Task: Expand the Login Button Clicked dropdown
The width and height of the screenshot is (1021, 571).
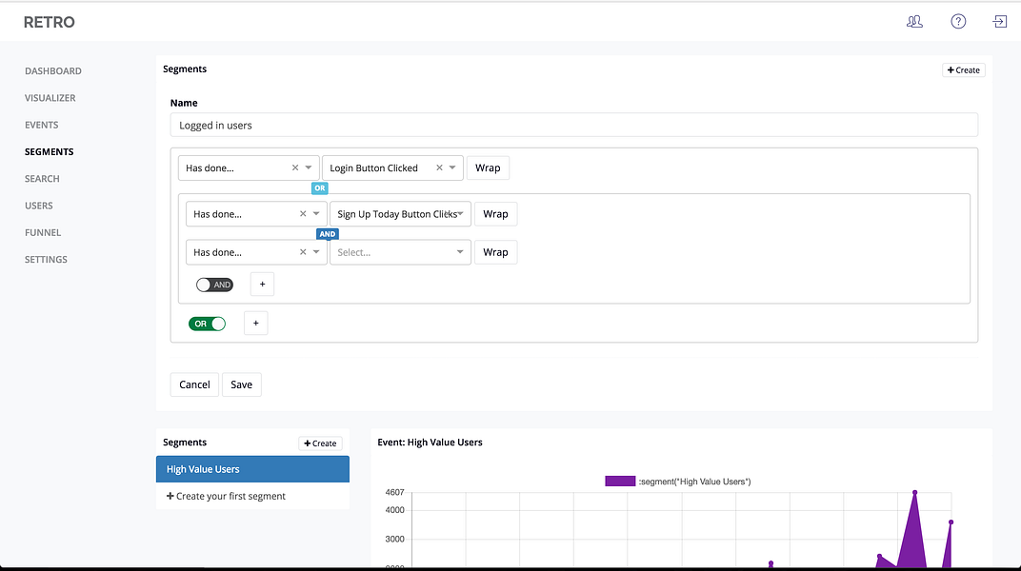Action: pos(452,167)
